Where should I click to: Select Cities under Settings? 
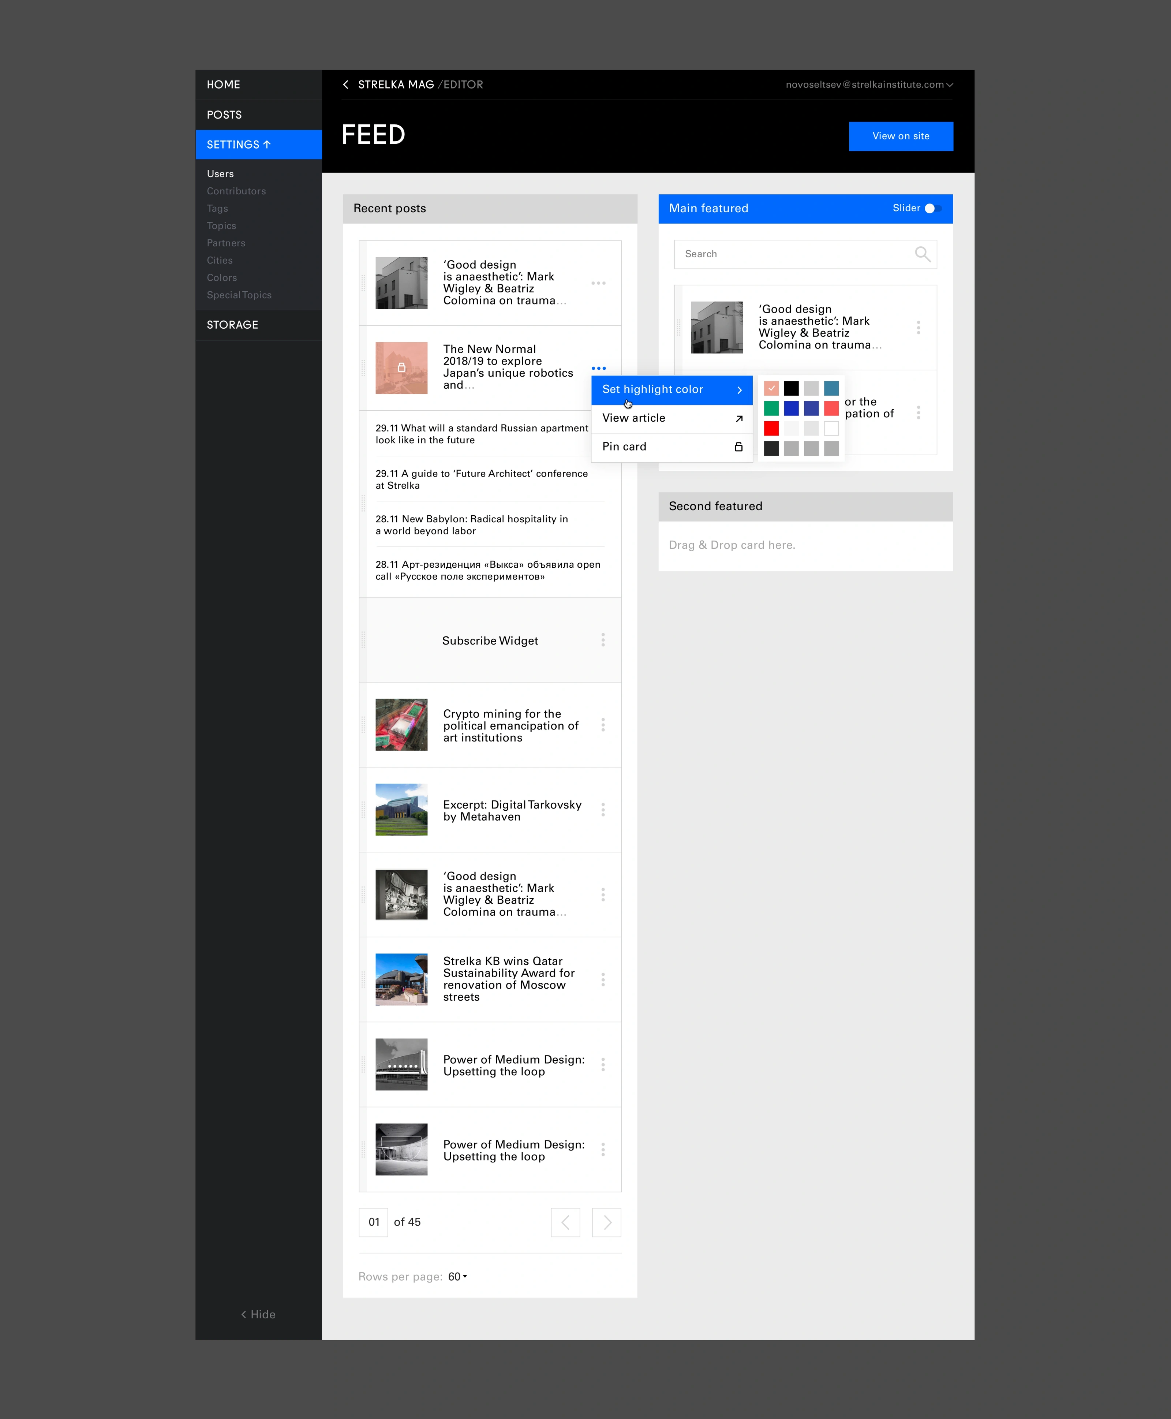[220, 261]
